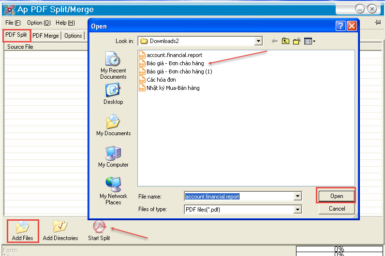Click the Source File column header

[45, 46]
